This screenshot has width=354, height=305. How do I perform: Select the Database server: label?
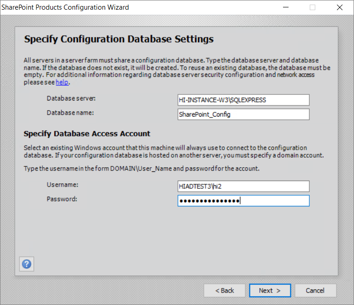coord(71,99)
